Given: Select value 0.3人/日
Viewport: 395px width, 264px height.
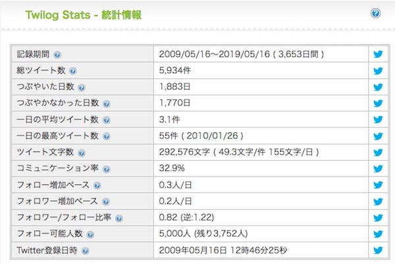Looking at the screenshot, I should coord(175,185).
